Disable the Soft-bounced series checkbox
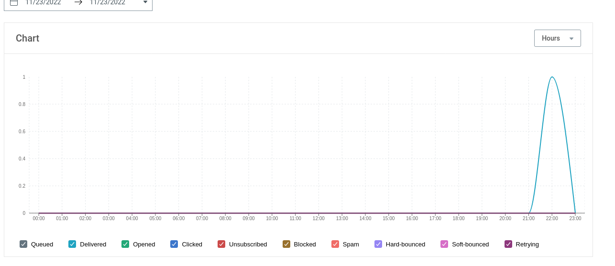Image resolution: width=615 pixels, height=266 pixels. tap(444, 244)
